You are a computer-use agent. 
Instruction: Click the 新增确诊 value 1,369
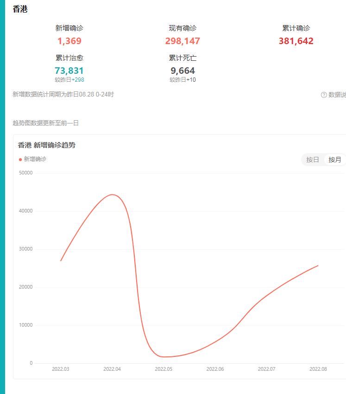click(69, 41)
